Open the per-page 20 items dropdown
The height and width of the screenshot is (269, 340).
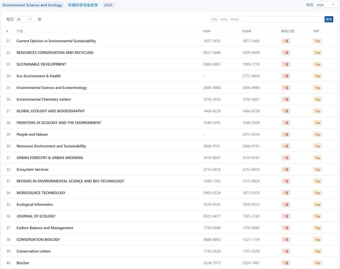tap(25, 19)
